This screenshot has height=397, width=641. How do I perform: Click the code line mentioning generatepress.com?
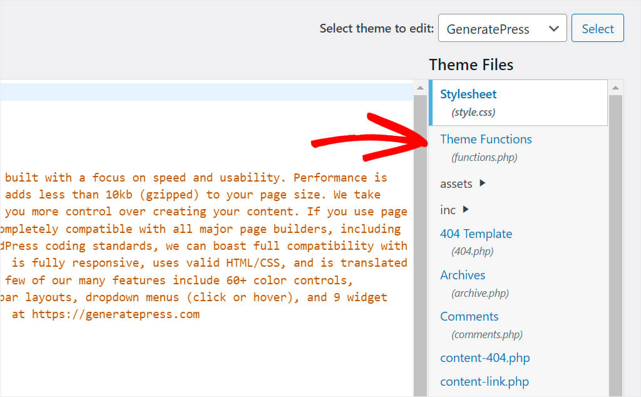(x=105, y=314)
